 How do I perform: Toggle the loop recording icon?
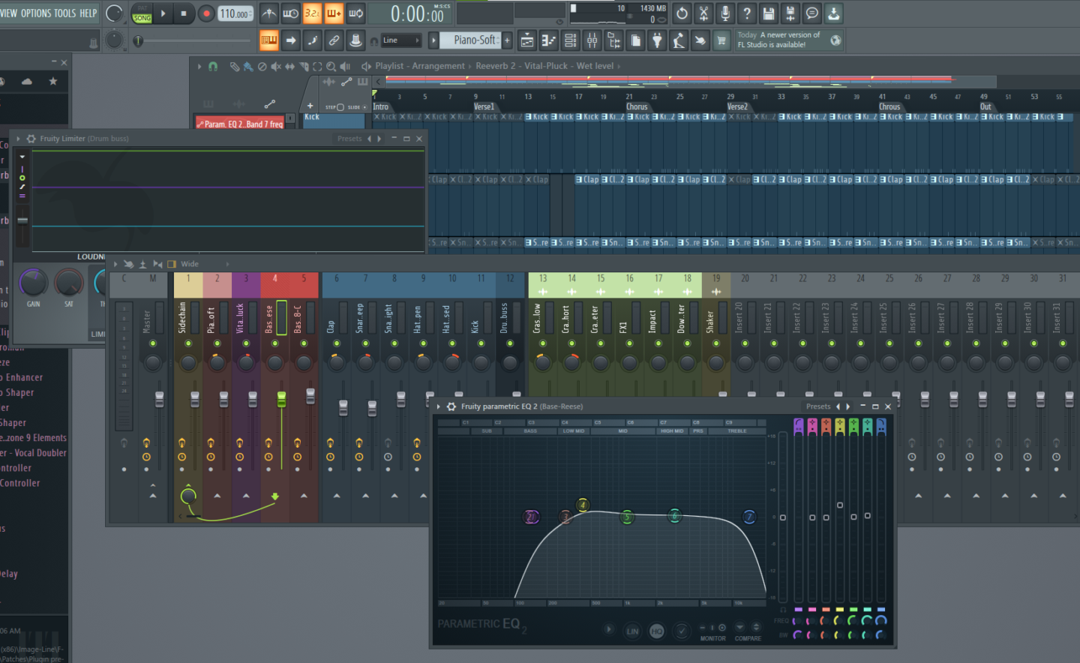coord(356,13)
